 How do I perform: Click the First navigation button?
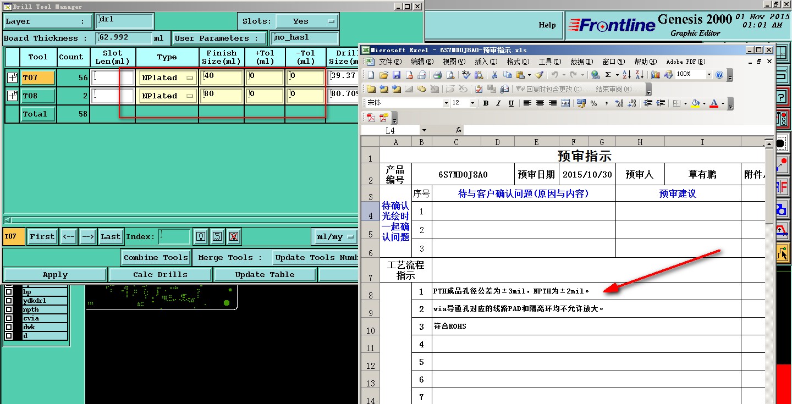(42, 237)
